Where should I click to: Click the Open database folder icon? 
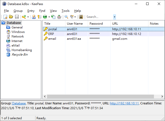click(x=11, y=17)
